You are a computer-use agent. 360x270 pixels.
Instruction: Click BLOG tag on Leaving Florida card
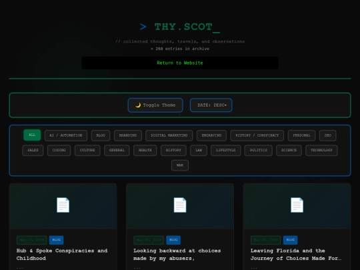(291, 240)
